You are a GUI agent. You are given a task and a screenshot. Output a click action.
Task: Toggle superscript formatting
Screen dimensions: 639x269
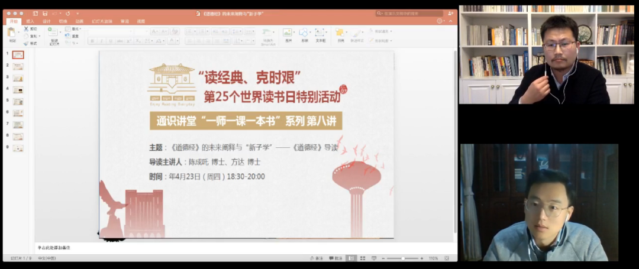point(129,41)
